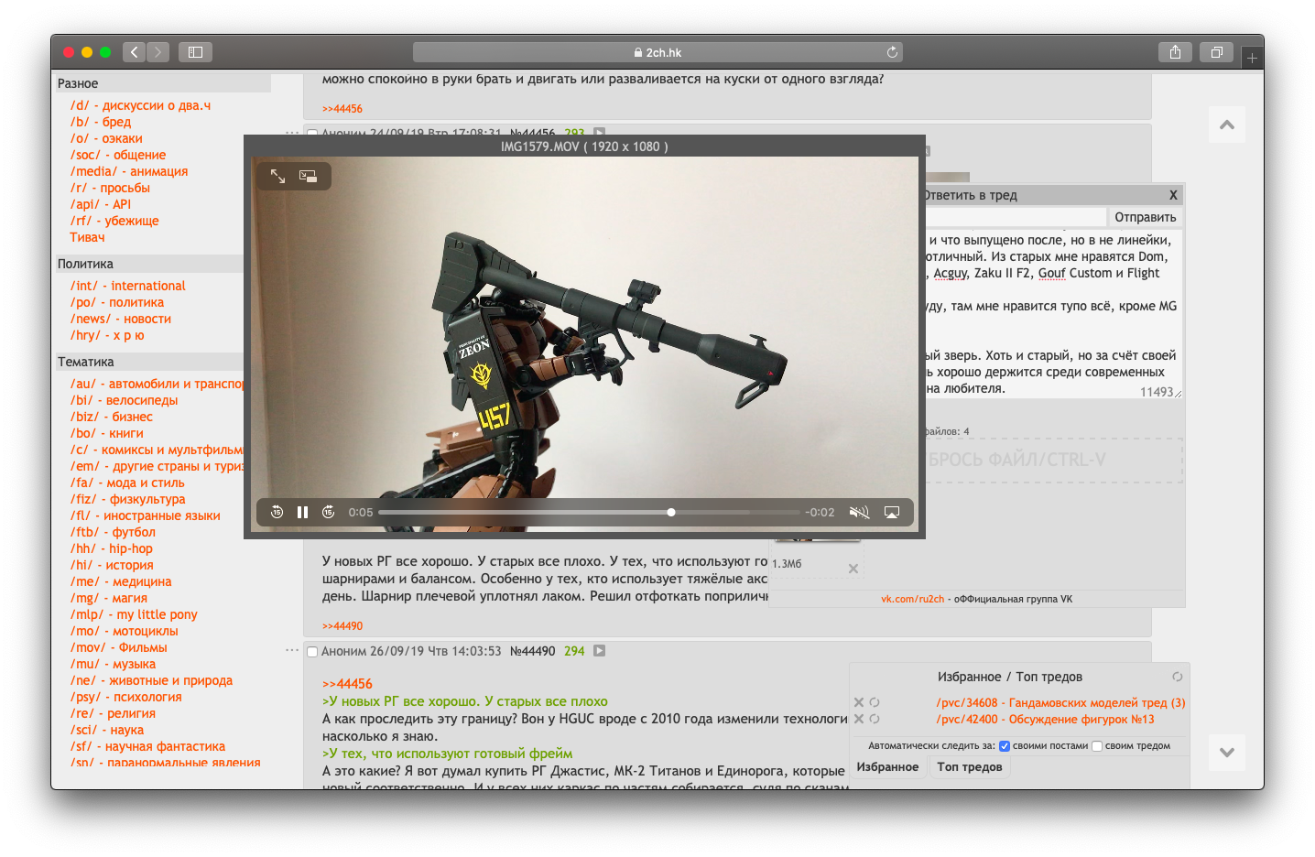Go to /hh/ - hip-hop board
The width and height of the screenshot is (1315, 857).
[112, 548]
